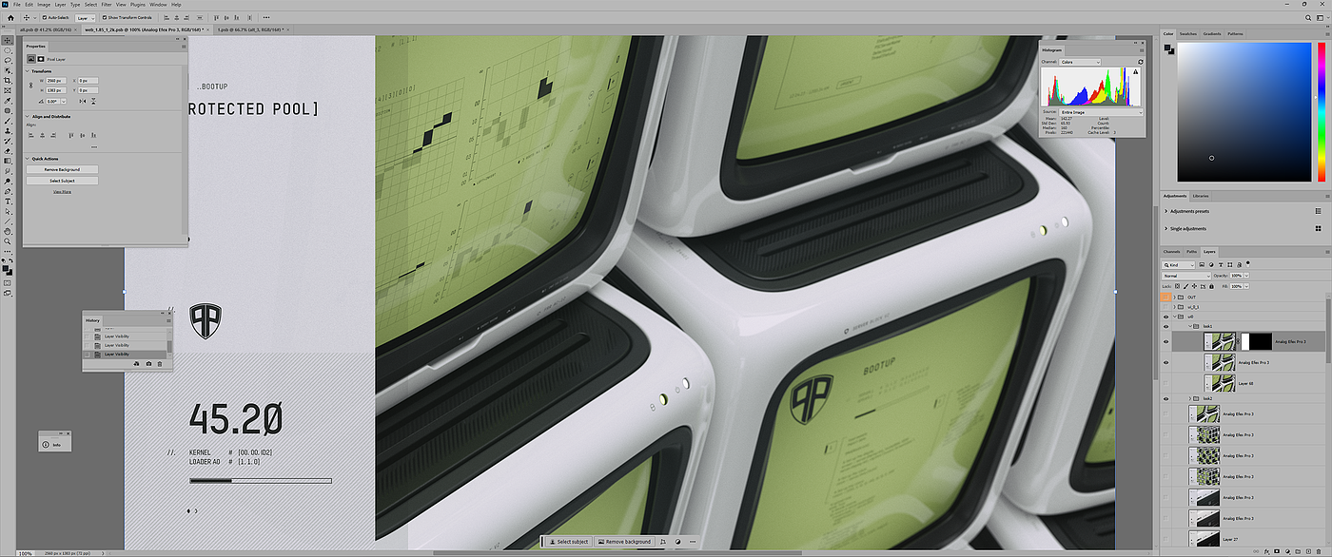Click the layer effects fx icon
This screenshot has height=557, width=1332.
click(1266, 551)
